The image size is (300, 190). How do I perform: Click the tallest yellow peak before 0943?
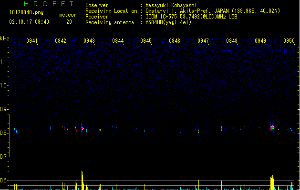(82, 180)
